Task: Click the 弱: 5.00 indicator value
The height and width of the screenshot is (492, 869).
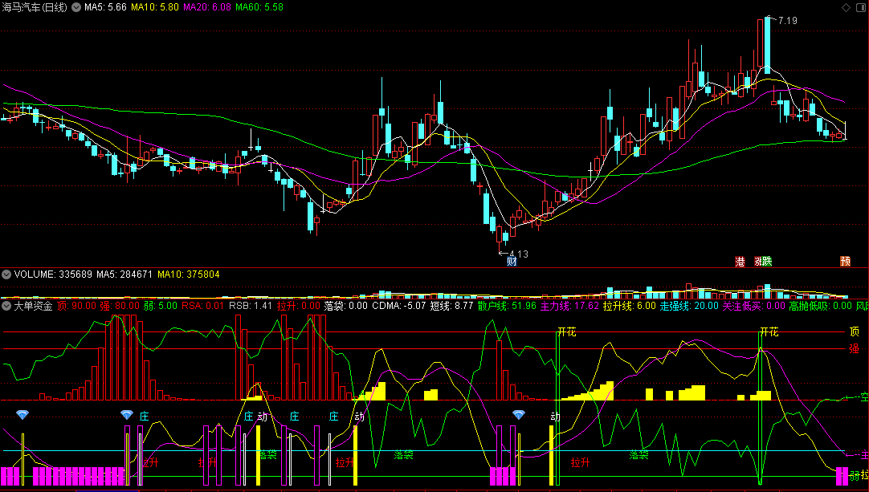Action: (160, 306)
